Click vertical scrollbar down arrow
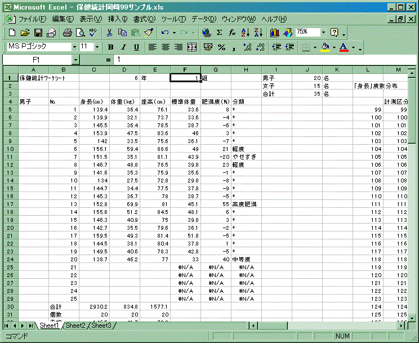The height and width of the screenshot is (343, 419). pos(412,318)
